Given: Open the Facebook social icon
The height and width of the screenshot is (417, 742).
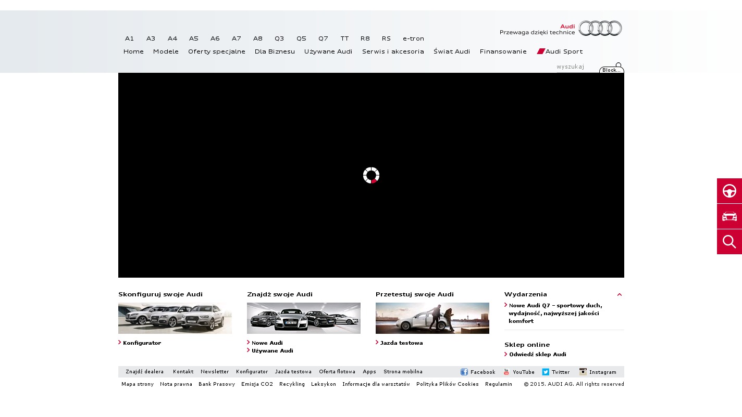Looking at the screenshot, I should pos(464,372).
